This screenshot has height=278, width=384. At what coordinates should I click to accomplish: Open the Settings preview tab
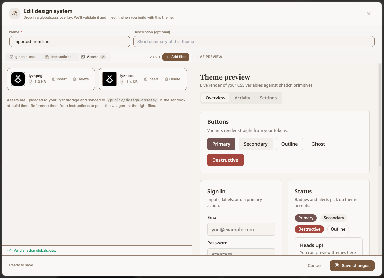268,98
